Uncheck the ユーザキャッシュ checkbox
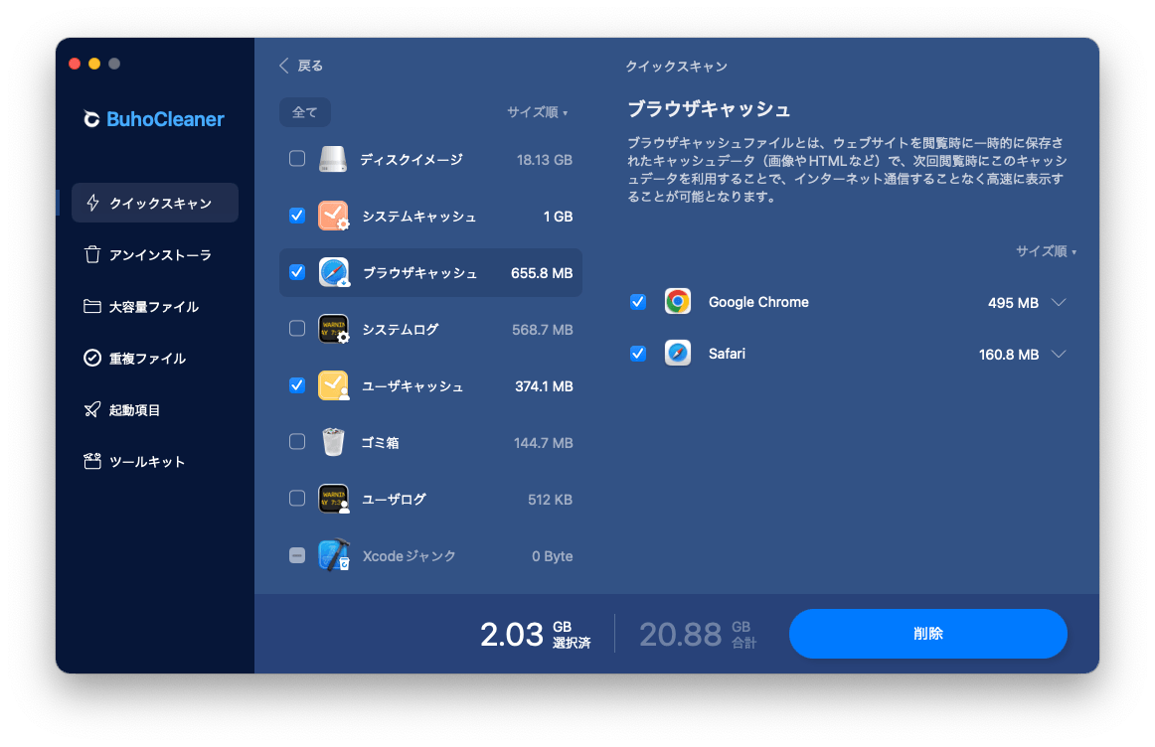 pos(297,384)
